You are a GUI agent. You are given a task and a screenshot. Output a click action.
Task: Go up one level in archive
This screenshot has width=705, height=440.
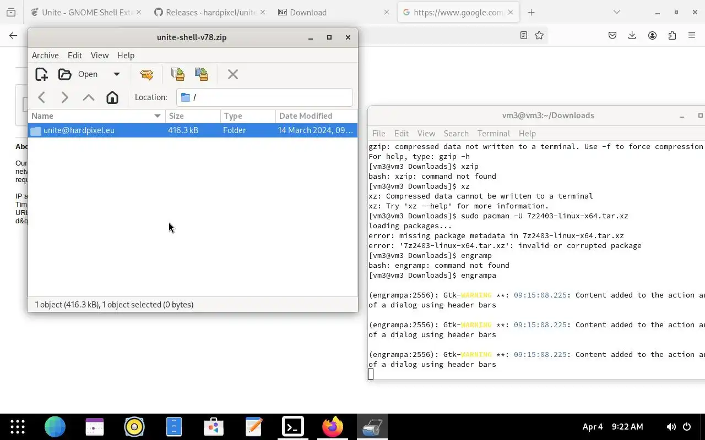[x=88, y=97]
